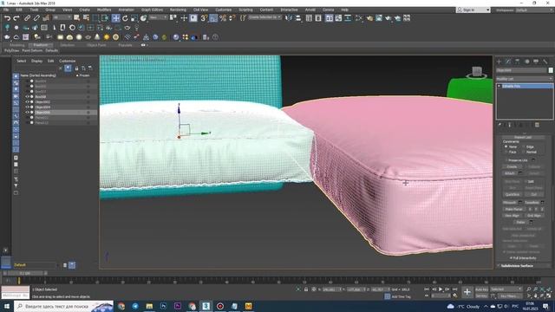Hide Object002 using its eye icon

pos(27,102)
